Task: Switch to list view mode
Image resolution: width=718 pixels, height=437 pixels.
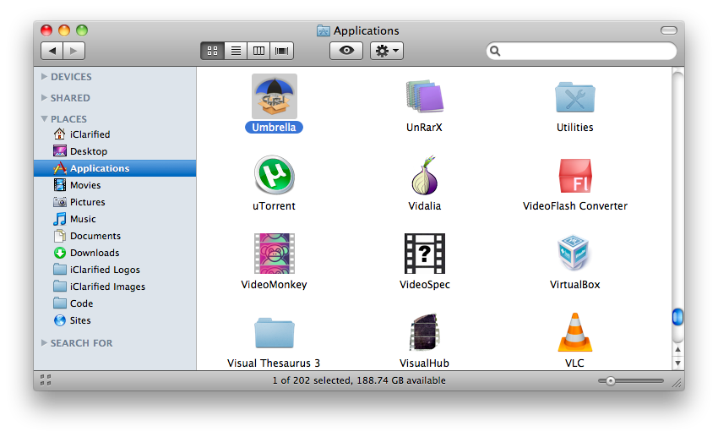Action: (x=236, y=51)
